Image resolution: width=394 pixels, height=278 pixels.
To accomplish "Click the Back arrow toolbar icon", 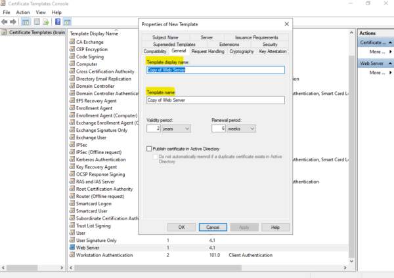I will click(x=5, y=22).
